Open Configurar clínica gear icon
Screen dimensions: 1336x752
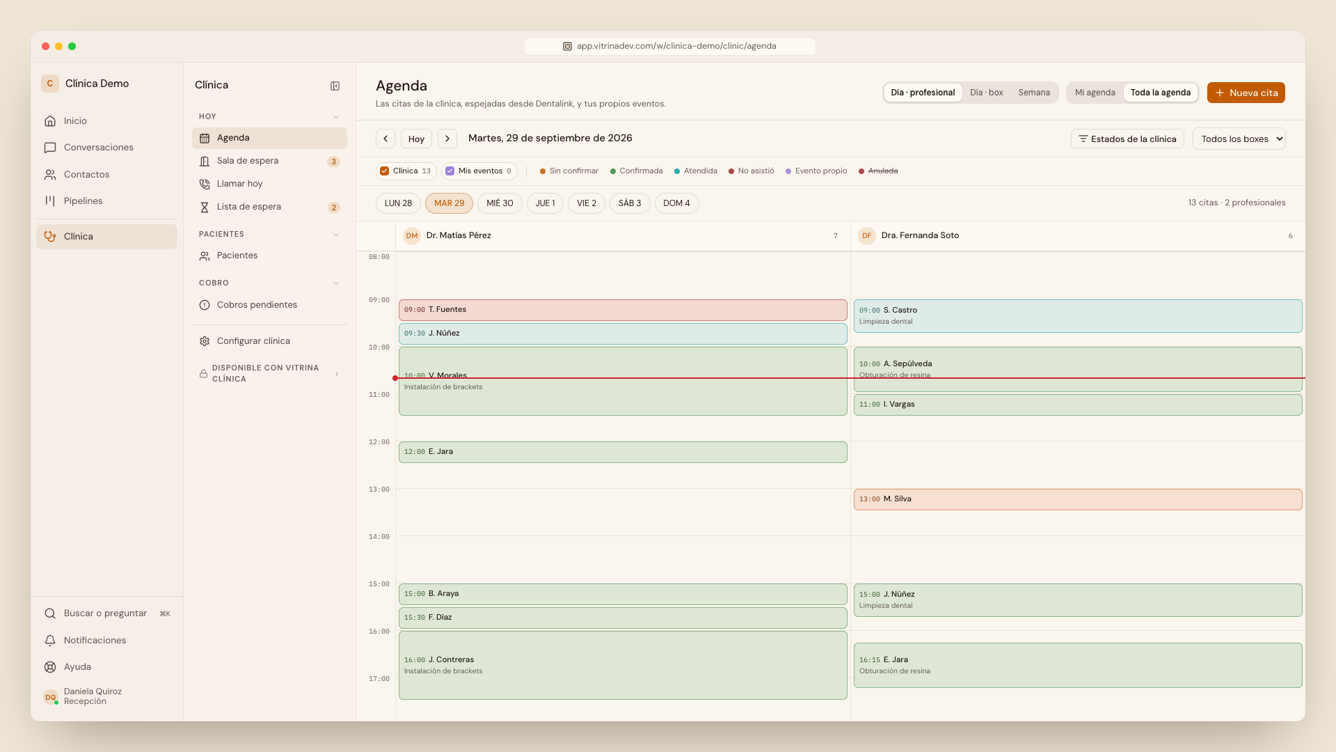[205, 341]
